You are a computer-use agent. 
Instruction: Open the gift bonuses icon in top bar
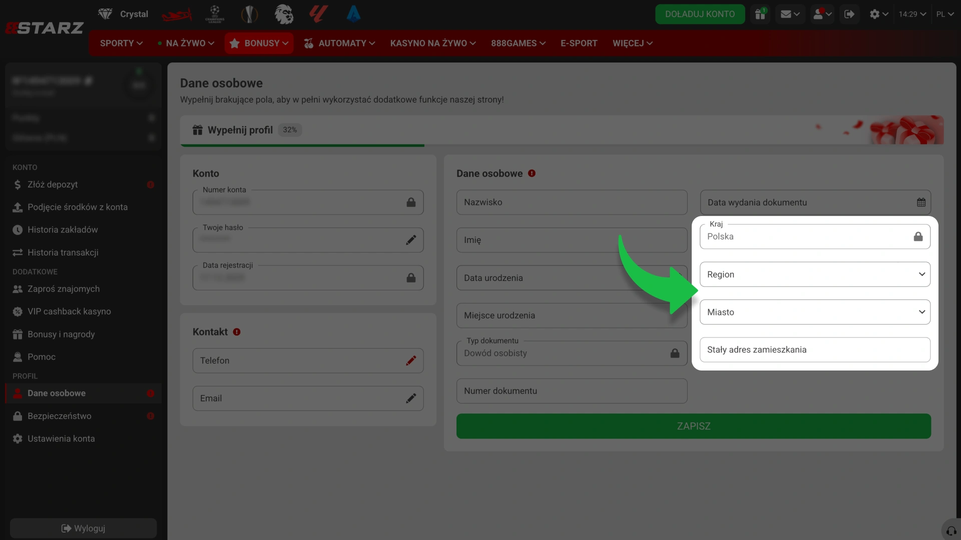coord(760,14)
